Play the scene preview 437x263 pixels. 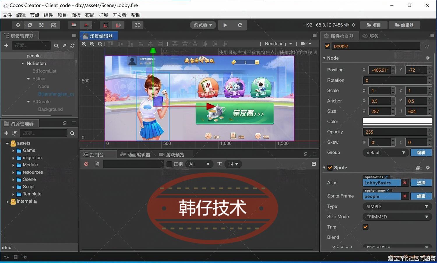tap(225, 25)
